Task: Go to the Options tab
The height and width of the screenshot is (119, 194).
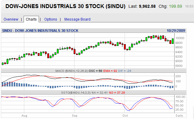Action: pos(51,19)
